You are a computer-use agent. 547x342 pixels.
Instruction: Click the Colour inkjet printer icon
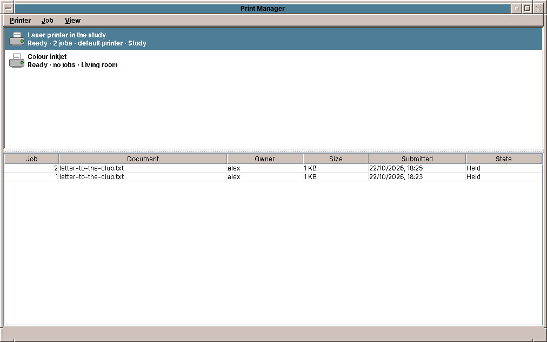click(x=17, y=61)
